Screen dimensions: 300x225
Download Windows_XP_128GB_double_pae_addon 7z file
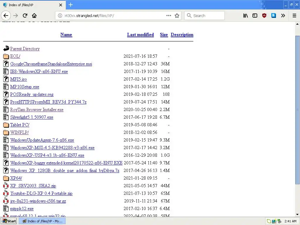click(65, 171)
